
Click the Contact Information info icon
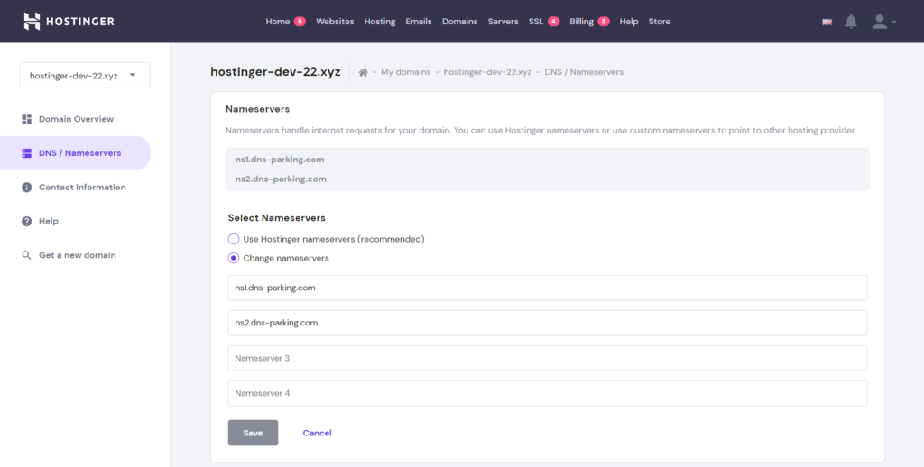click(x=26, y=188)
